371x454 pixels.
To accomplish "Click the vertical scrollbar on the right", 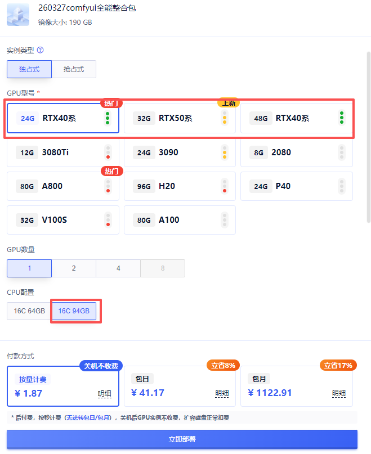I will point(368,135).
